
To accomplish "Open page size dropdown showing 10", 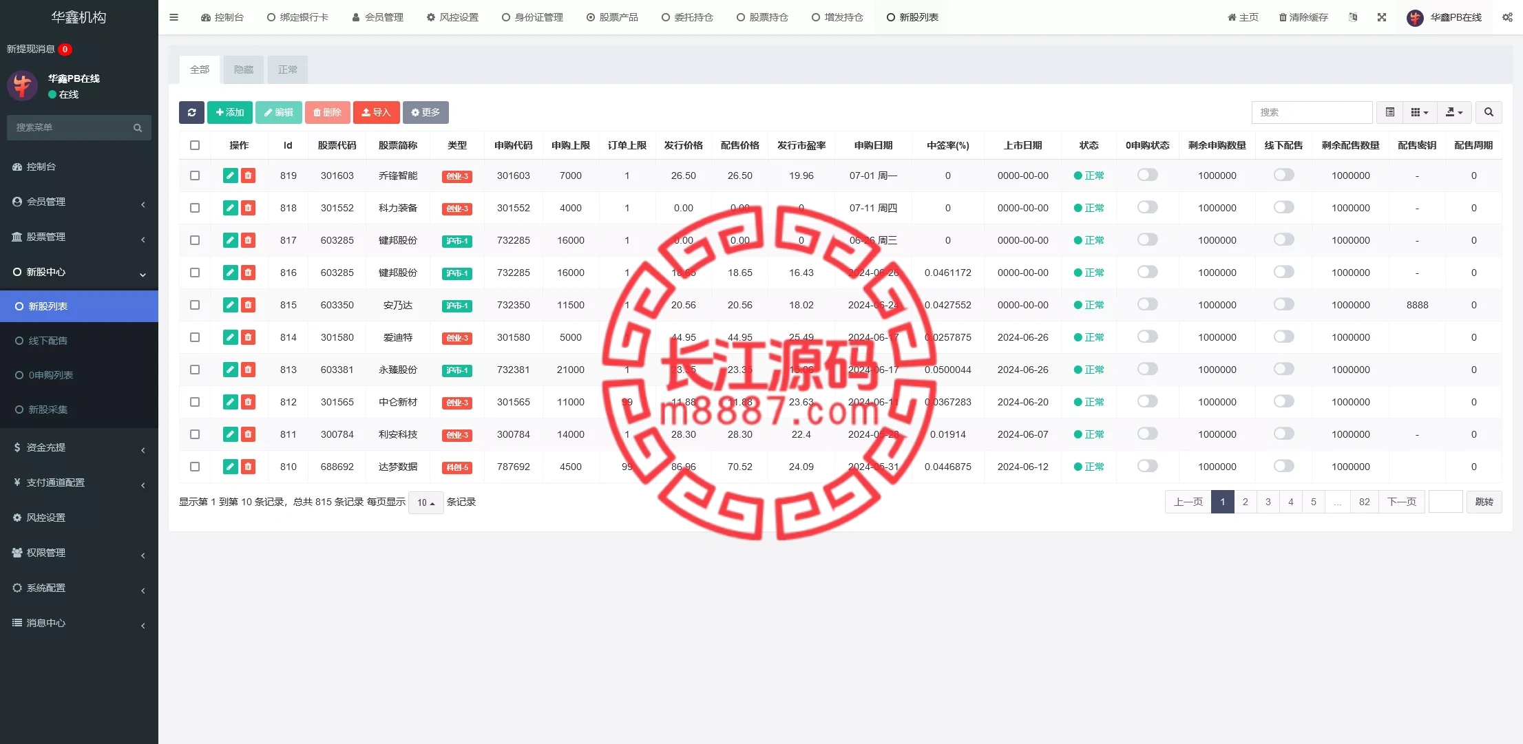I will pos(426,502).
